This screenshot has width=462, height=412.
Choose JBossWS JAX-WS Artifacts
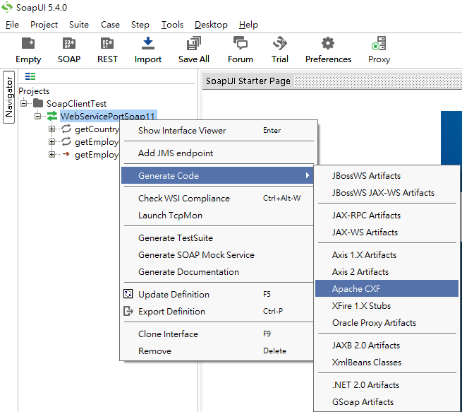(387, 192)
